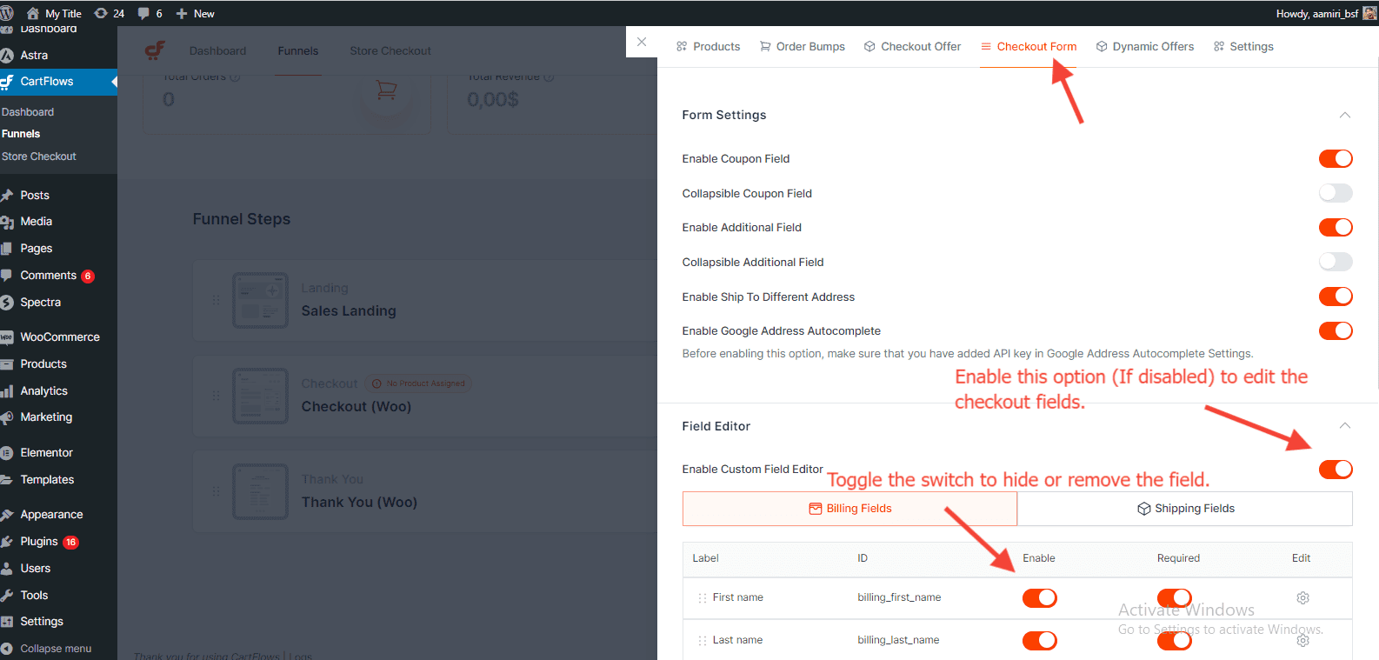Toggle Enable Custom Field Editor switch
The width and height of the screenshot is (1379, 660).
1336,470
